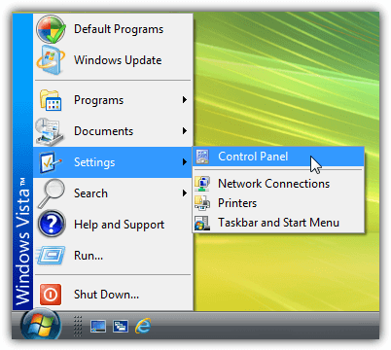Expand the Settings submenu arrow

185,162
